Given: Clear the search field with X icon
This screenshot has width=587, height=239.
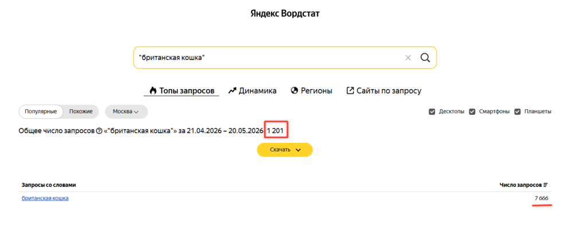Looking at the screenshot, I should coord(408,58).
